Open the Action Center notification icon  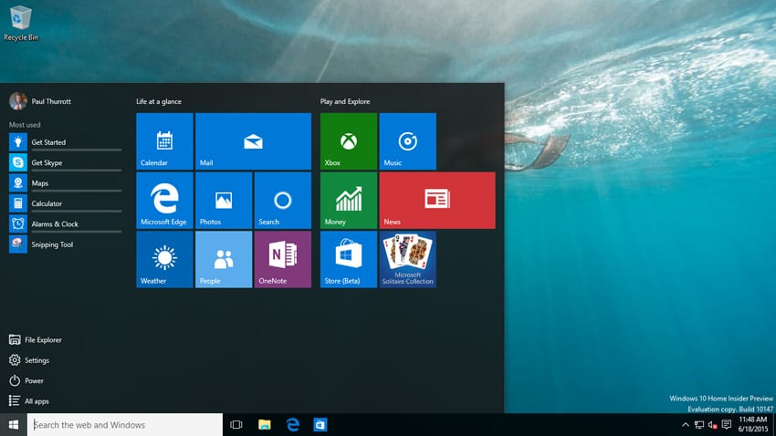point(727,425)
